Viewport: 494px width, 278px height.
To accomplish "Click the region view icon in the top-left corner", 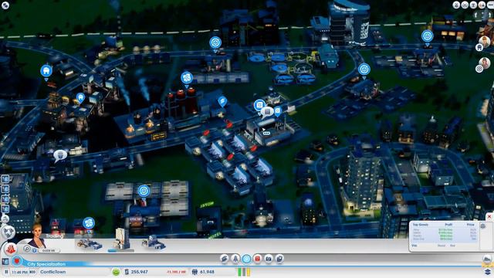I will (x=5, y=5).
